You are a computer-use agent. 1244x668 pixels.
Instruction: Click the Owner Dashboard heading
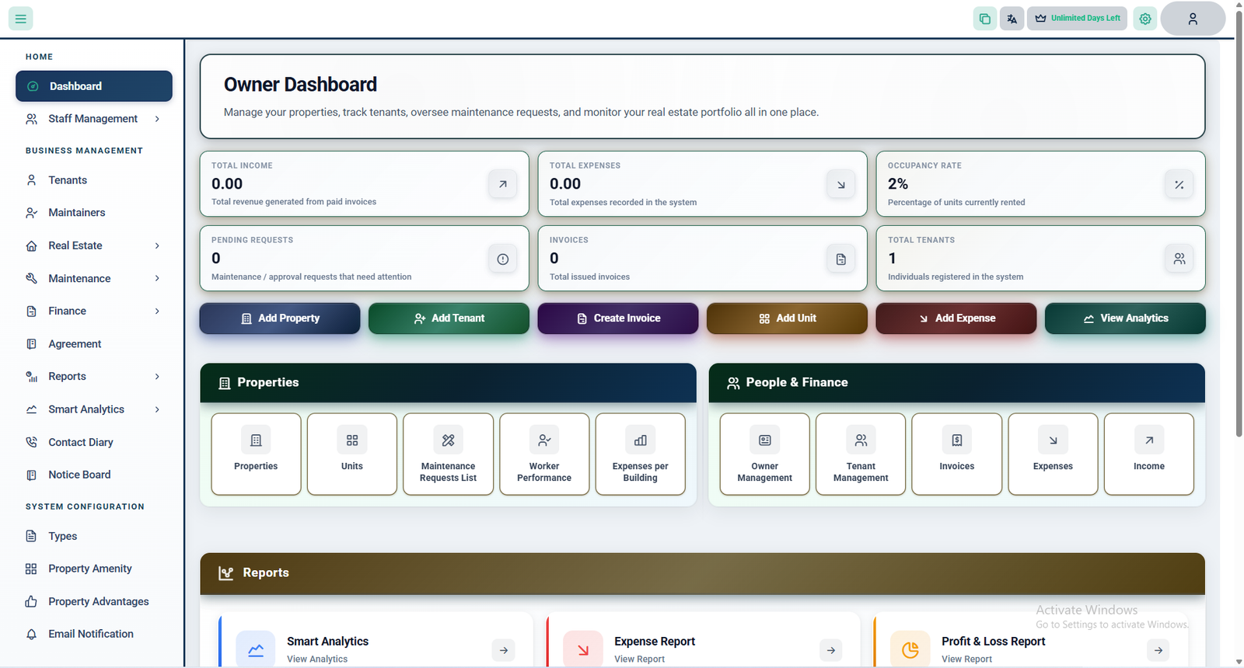coord(300,85)
